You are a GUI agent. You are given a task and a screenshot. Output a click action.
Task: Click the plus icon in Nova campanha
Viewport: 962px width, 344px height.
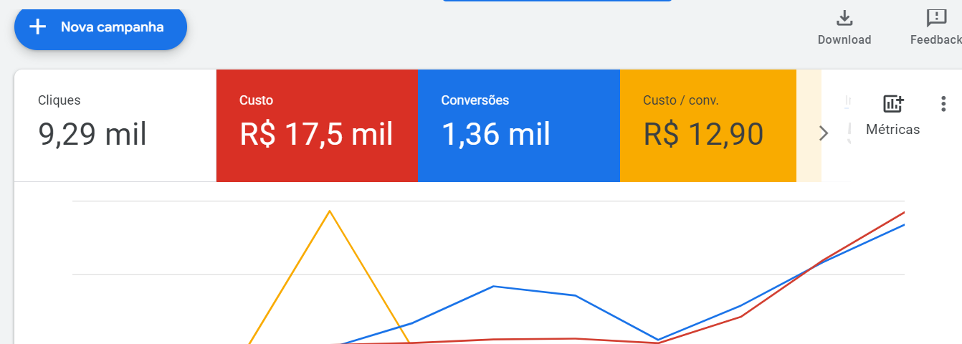pyautogui.click(x=37, y=27)
